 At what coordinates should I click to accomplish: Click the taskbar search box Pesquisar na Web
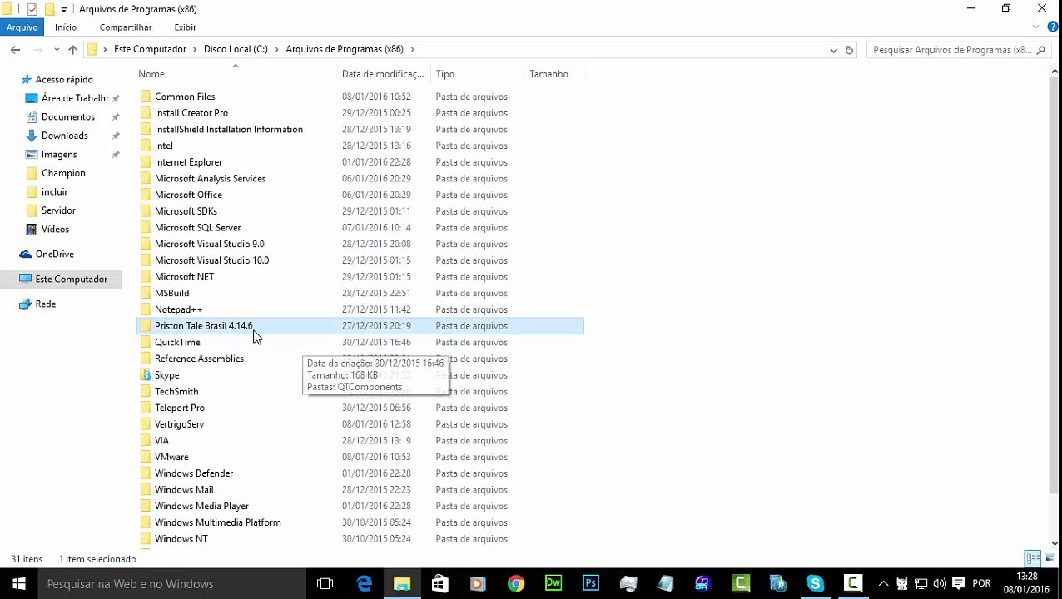(x=172, y=584)
